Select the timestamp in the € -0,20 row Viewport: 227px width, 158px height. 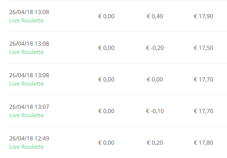tap(29, 44)
